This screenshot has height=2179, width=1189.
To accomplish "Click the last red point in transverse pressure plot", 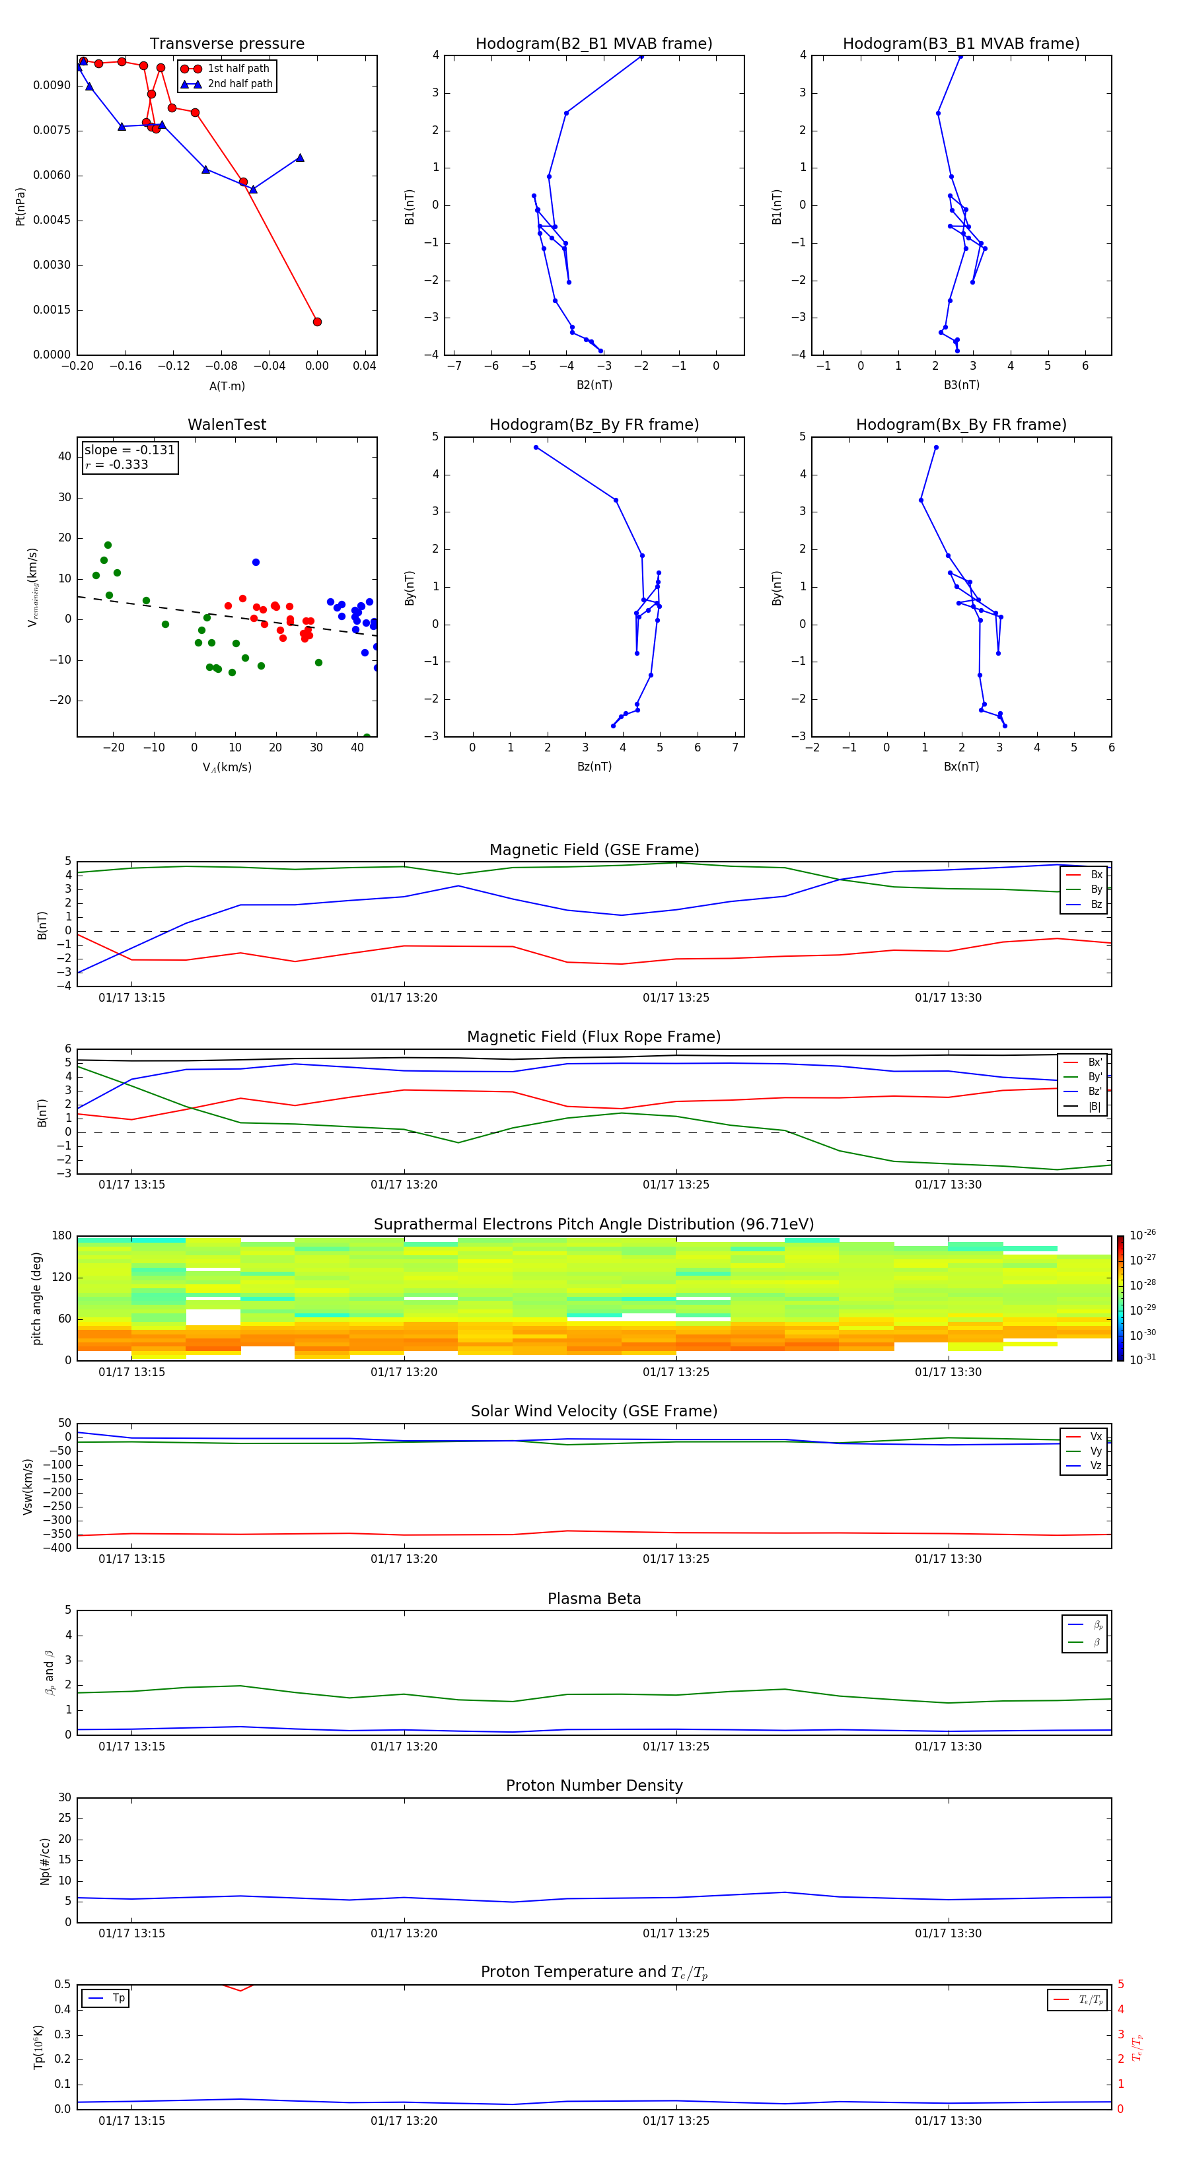I will point(317,322).
